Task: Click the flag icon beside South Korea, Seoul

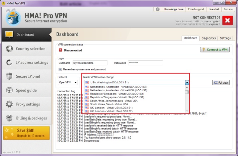Action: (87, 104)
